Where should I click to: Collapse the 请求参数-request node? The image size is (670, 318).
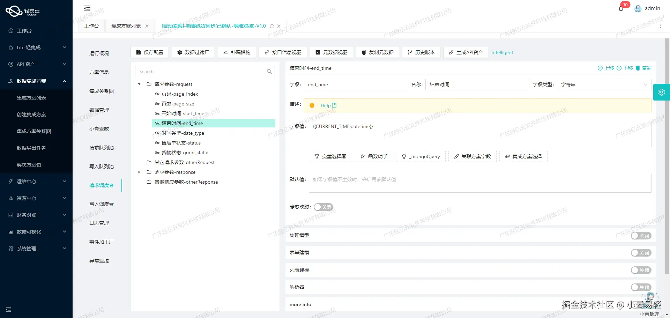[x=139, y=84]
